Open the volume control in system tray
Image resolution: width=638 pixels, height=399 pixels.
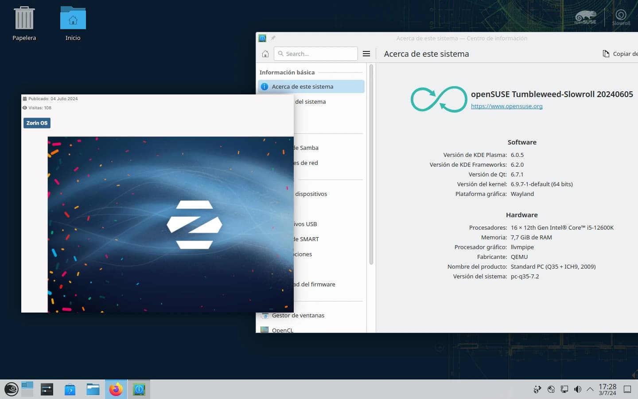(x=577, y=389)
